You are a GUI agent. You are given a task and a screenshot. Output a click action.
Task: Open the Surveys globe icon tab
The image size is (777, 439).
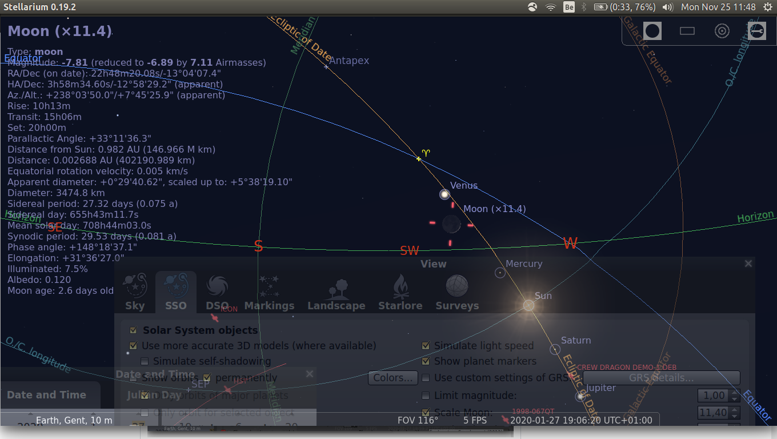click(457, 285)
